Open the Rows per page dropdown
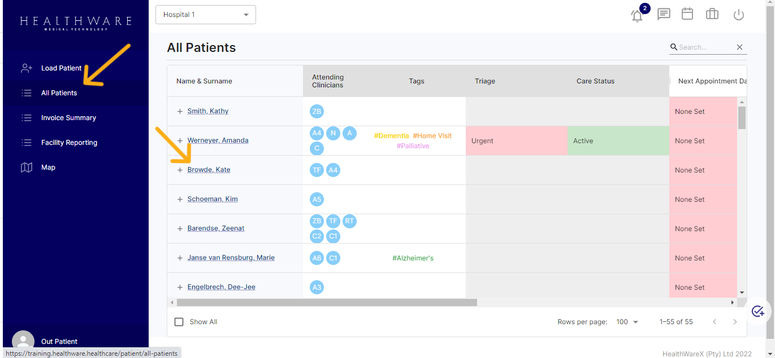Image resolution: width=775 pixels, height=358 pixels. click(x=627, y=322)
